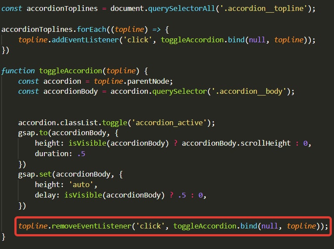Click the '.accordion__topline' selector string
Image resolution: width=334 pixels, height=249 pixels.
264,9
